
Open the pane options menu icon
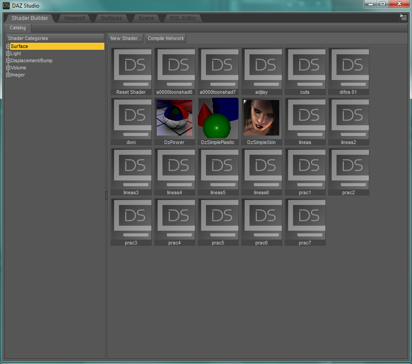click(x=403, y=18)
